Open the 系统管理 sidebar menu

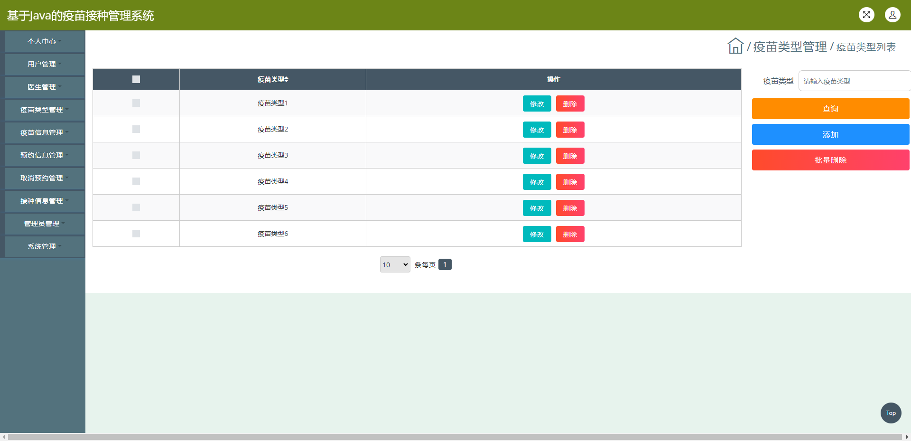[45, 246]
